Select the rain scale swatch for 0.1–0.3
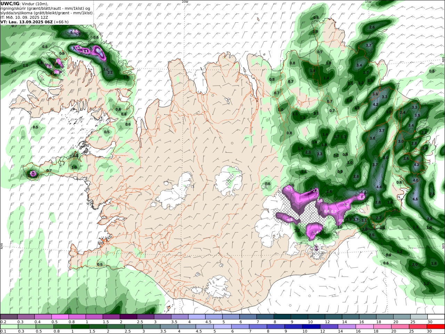445x334 pixels. tap(9, 327)
